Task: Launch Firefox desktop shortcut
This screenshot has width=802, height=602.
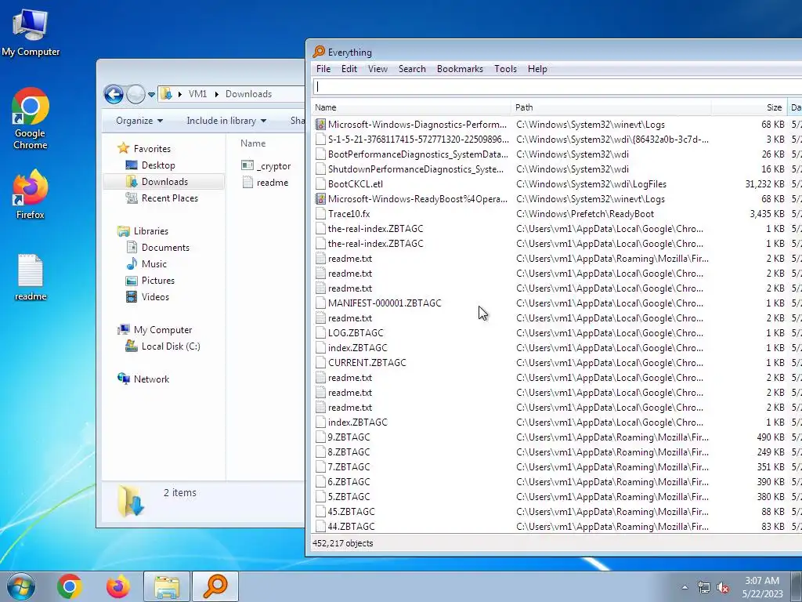Action: click(x=31, y=194)
